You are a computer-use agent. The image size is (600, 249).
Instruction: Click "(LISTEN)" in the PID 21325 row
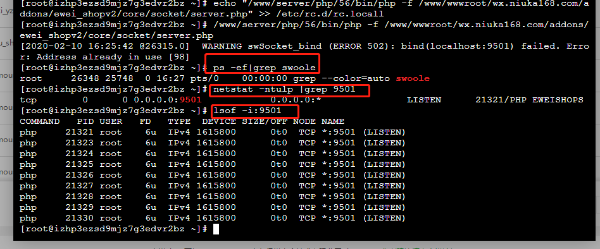[x=384, y=164]
